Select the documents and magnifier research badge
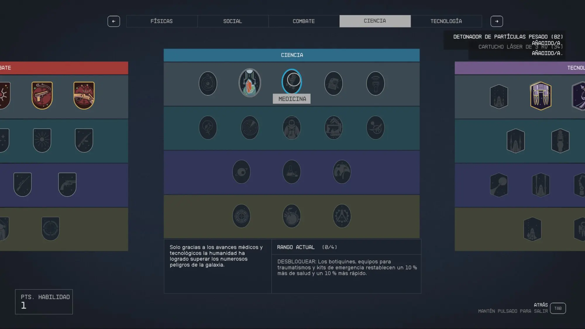The width and height of the screenshot is (585, 329). tap(333, 83)
